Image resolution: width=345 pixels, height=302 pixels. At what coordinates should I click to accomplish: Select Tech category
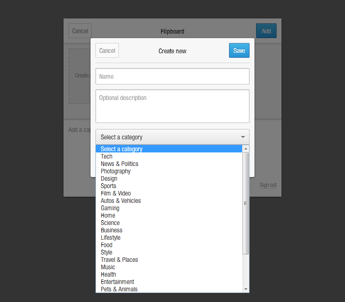point(169,156)
